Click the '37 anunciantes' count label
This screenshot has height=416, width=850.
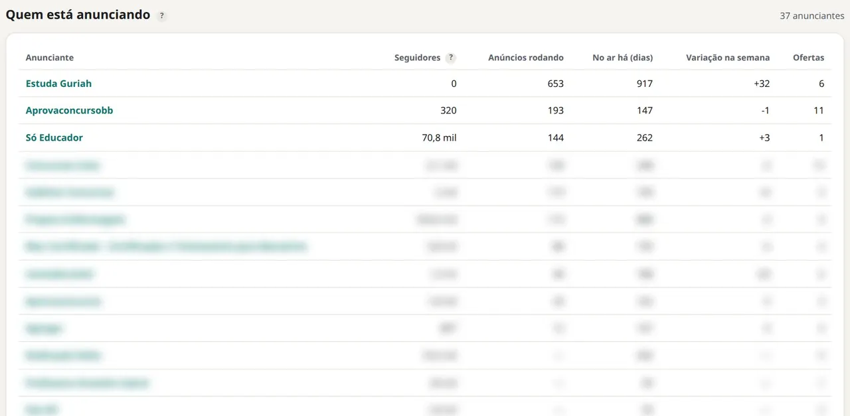coord(812,16)
